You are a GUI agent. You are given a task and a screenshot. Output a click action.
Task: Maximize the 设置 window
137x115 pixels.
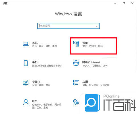pyautogui.click(x=124, y=3)
